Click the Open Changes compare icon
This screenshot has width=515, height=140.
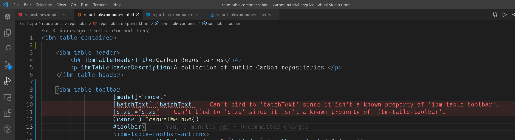tap(495, 15)
